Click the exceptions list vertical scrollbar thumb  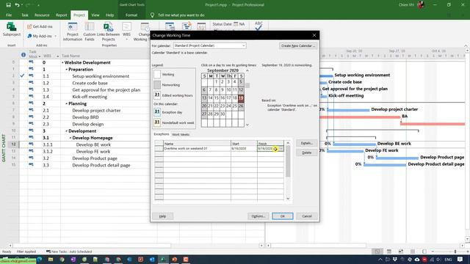288,161
